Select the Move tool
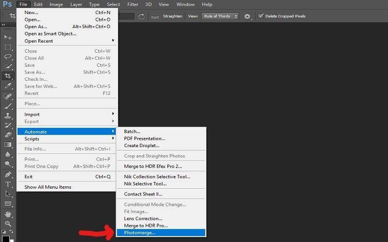The width and height of the screenshot is (388, 242). (8, 37)
